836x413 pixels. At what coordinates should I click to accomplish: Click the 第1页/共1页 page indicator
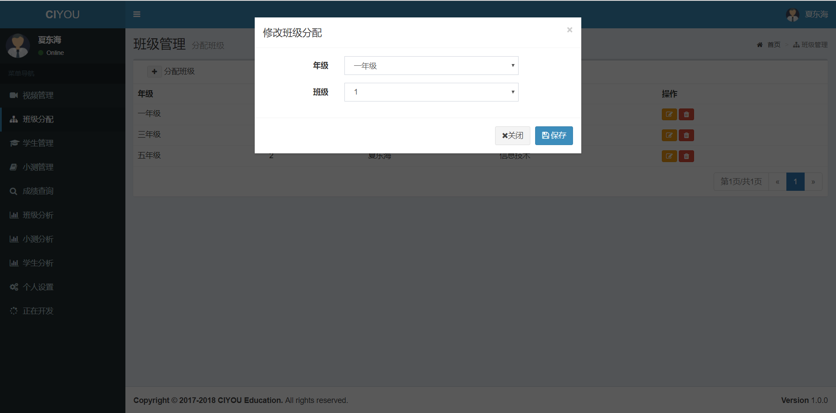coord(741,182)
